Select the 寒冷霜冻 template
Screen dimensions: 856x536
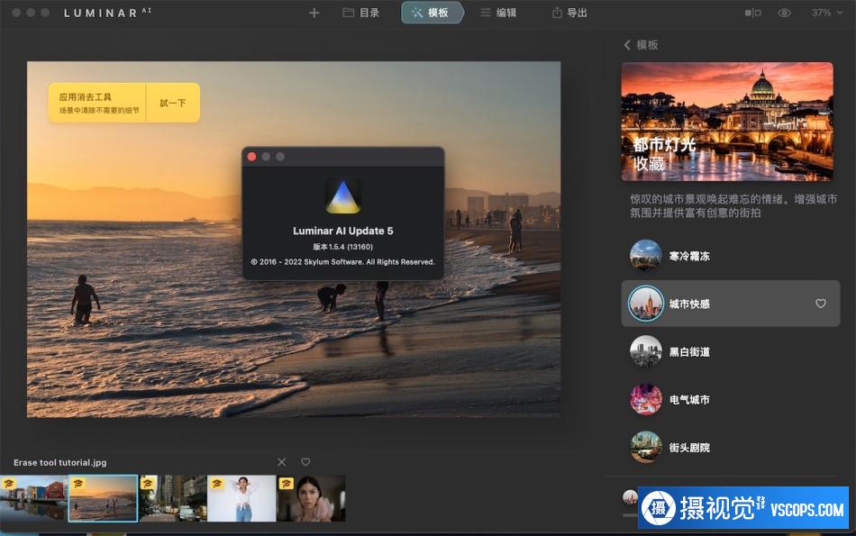[x=731, y=256]
